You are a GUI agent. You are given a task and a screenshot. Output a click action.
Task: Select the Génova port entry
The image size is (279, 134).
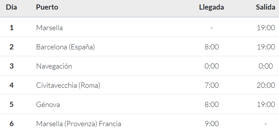48,105
